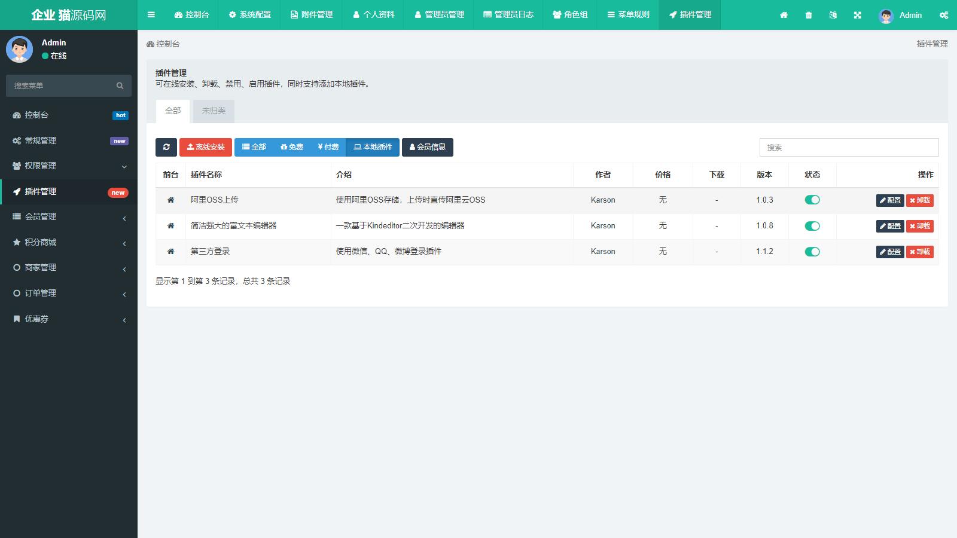This screenshot has height=538, width=957.
Task: Uninstall the 第三方登录 plugin via 卸载
Action: click(920, 252)
